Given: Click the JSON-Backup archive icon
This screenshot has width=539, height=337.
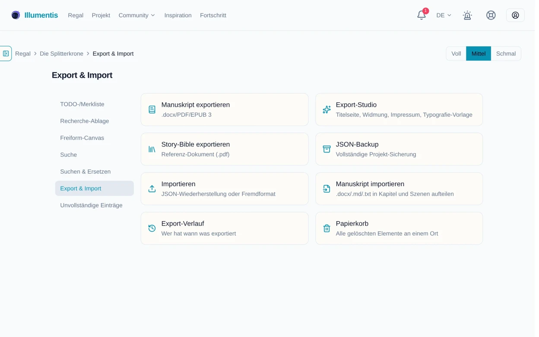Looking at the screenshot, I should pyautogui.click(x=327, y=149).
